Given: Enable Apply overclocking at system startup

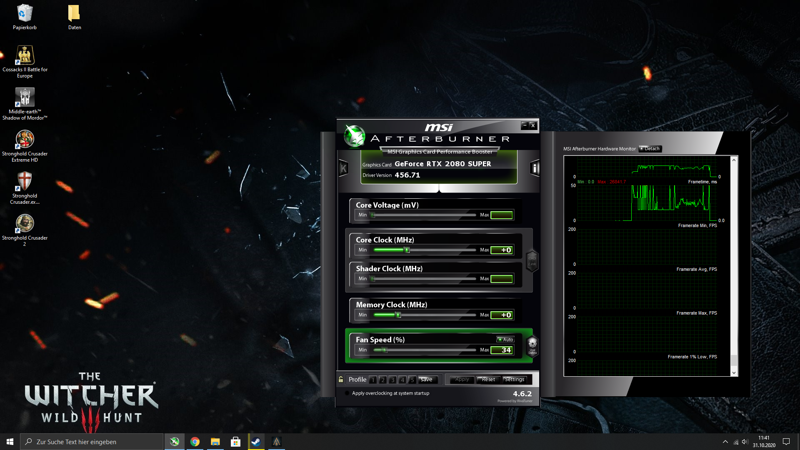Looking at the screenshot, I should (x=347, y=393).
